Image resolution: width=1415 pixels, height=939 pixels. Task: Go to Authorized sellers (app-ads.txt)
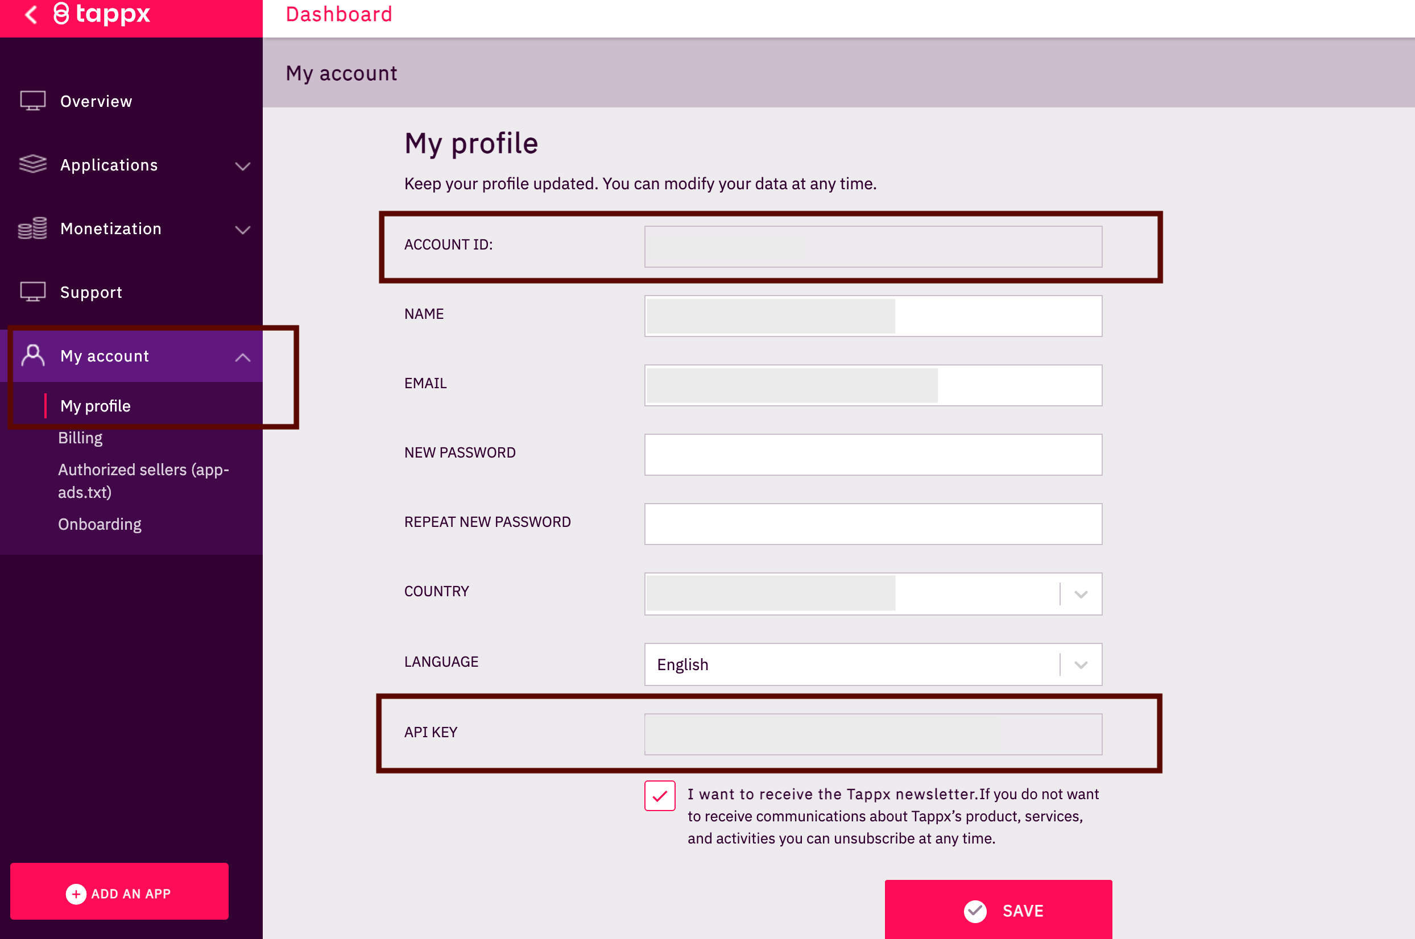coord(143,480)
